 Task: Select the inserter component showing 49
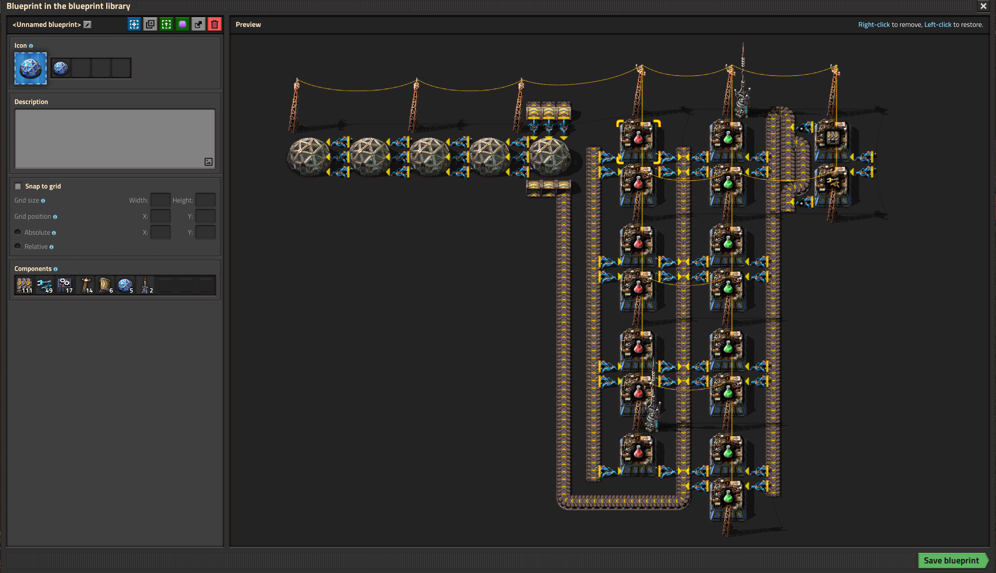point(45,285)
